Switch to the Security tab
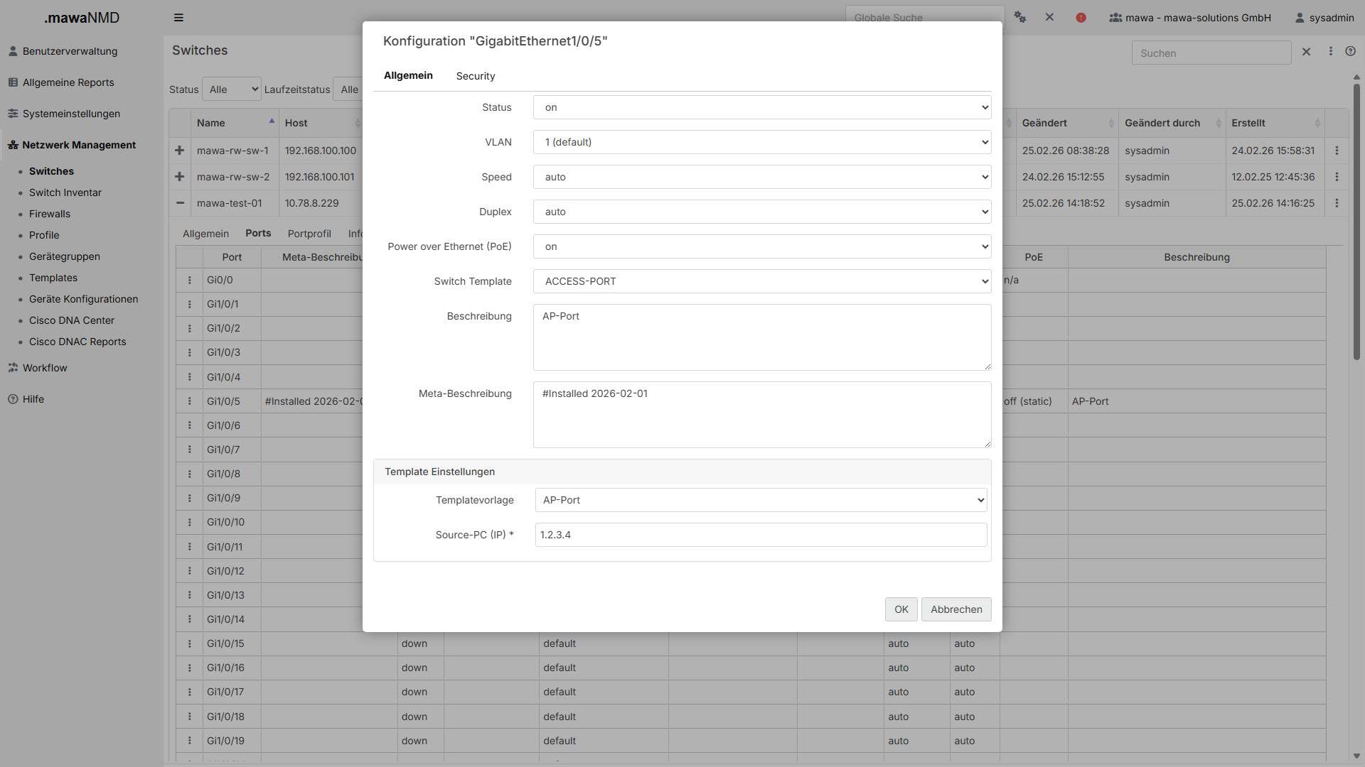Screen dimensions: 1365x767 click(x=475, y=76)
